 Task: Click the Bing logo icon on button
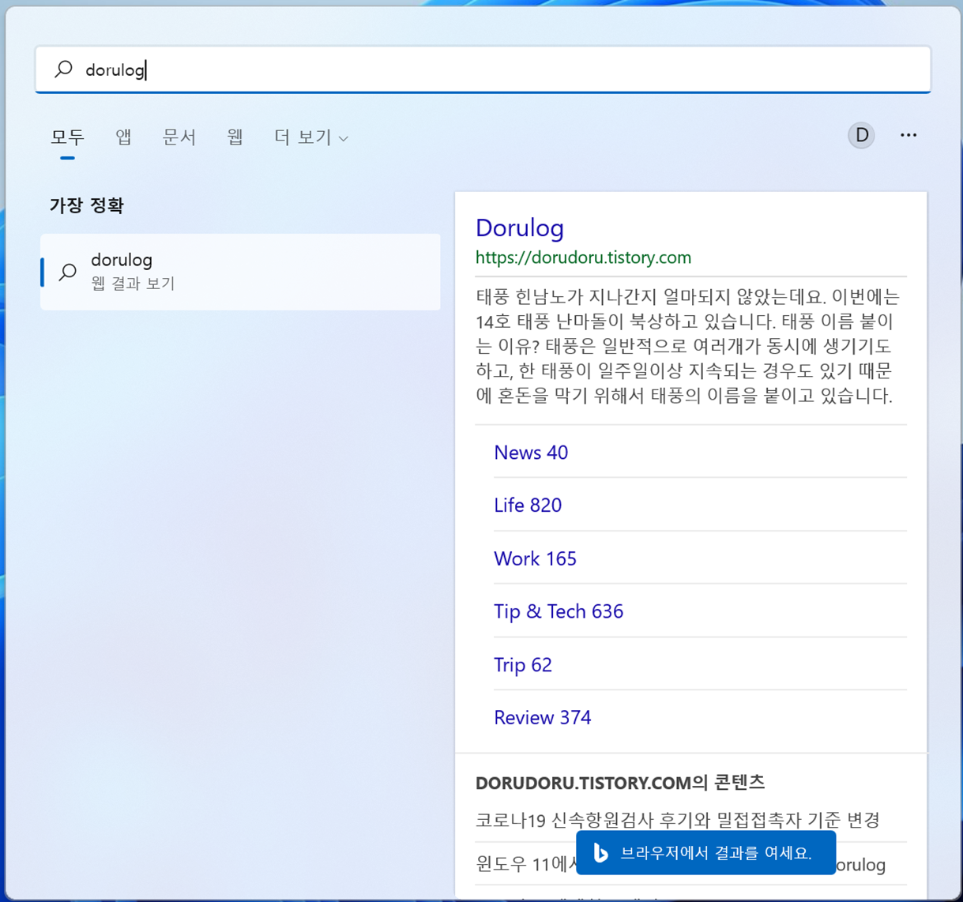point(600,853)
